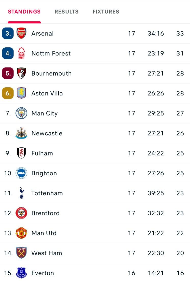Image resolution: width=190 pixels, height=281 pixels.
Task: Select the Fulham shield logo
Action: (x=21, y=153)
